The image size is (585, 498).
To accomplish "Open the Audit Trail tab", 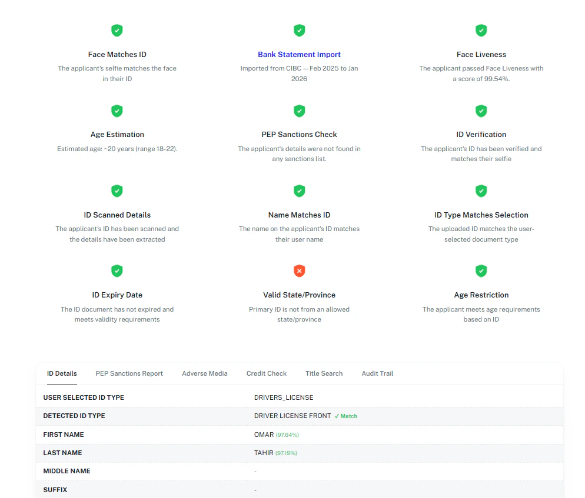I will coord(377,373).
